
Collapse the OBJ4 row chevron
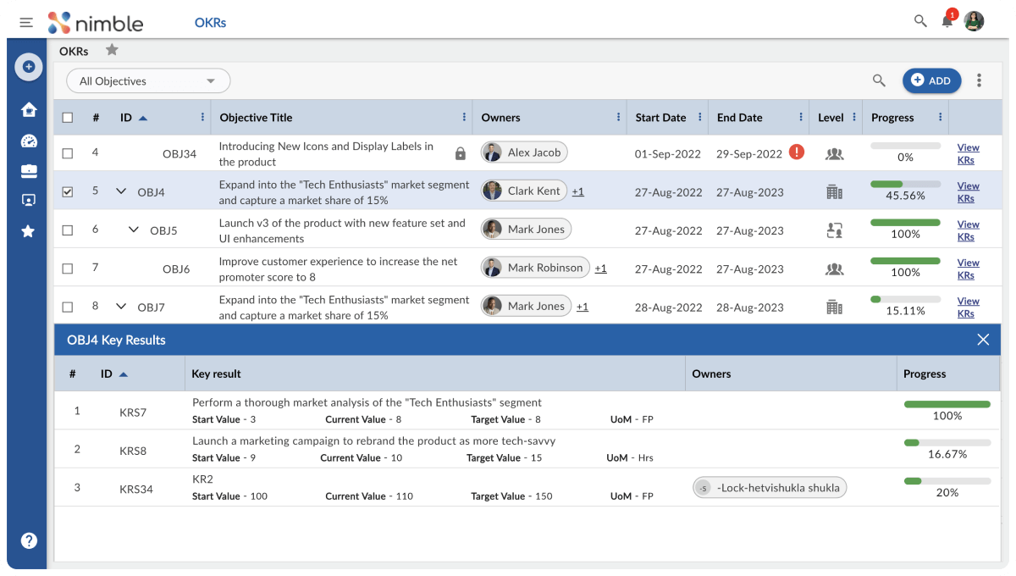click(121, 191)
